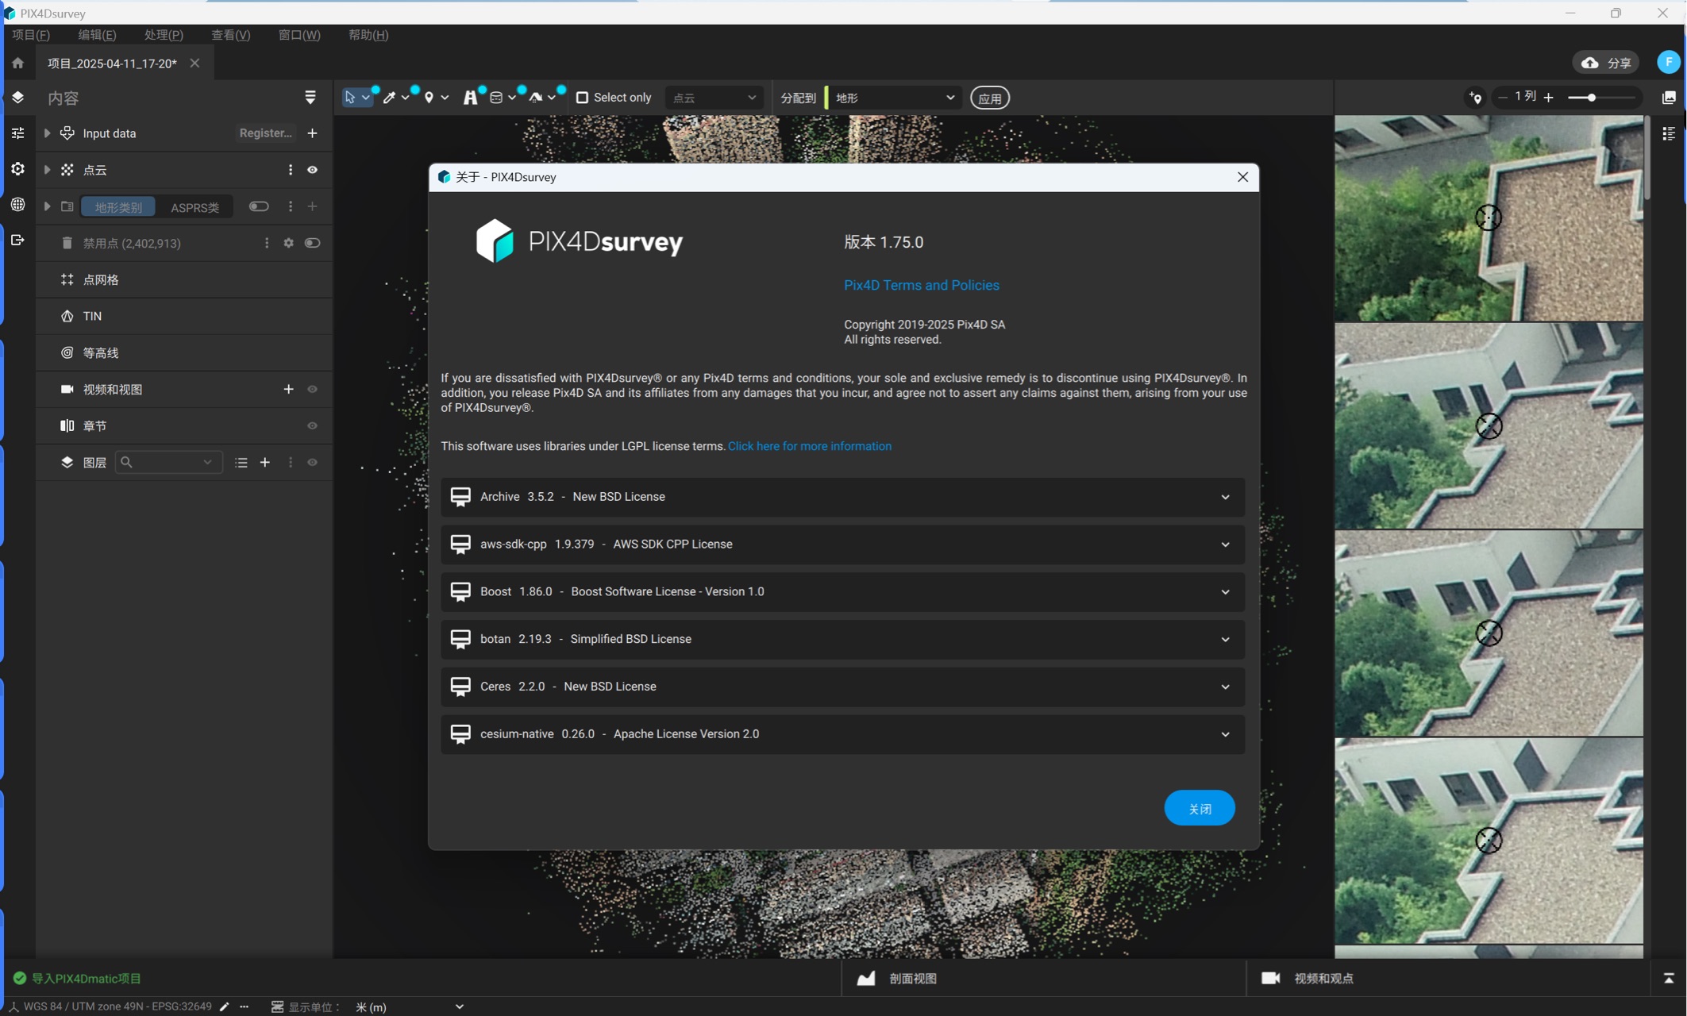Select the arrow selection tool

coord(349,98)
